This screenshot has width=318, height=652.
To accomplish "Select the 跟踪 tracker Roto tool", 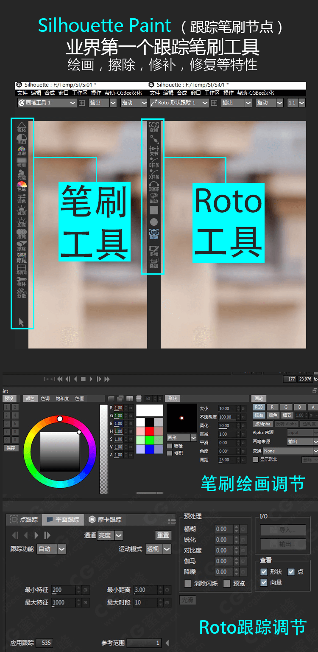I will click(x=153, y=234).
